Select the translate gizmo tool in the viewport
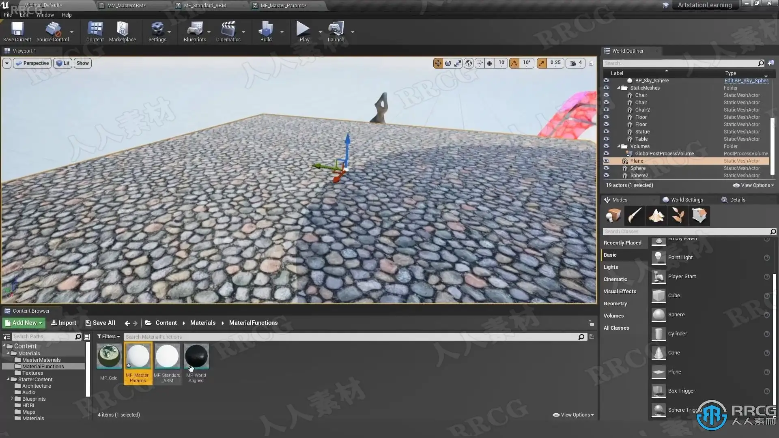This screenshot has height=438, width=779. pyautogui.click(x=438, y=63)
